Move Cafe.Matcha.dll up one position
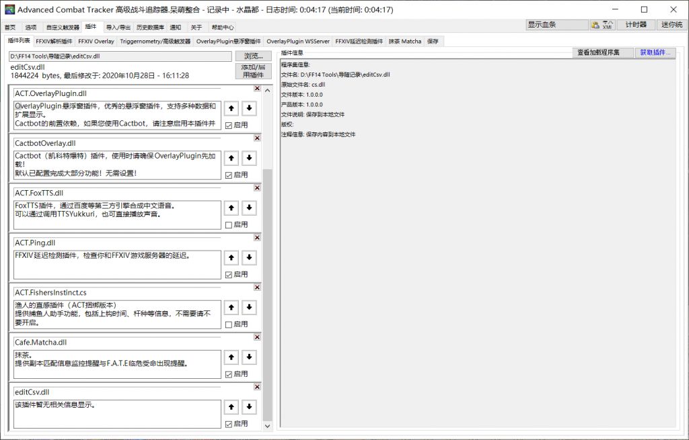The image size is (689, 440). click(x=231, y=357)
